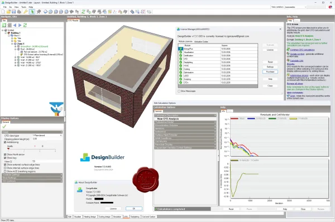Click the Continue CFD calculations link
The height and width of the screenshot is (222, 335).
coord(302,50)
